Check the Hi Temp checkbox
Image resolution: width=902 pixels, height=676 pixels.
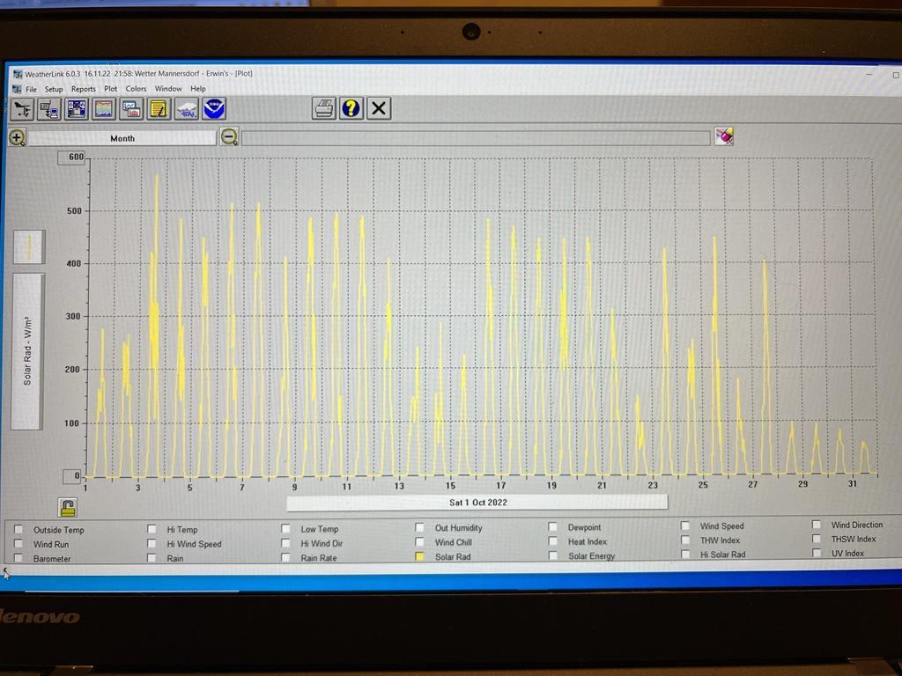pos(152,529)
